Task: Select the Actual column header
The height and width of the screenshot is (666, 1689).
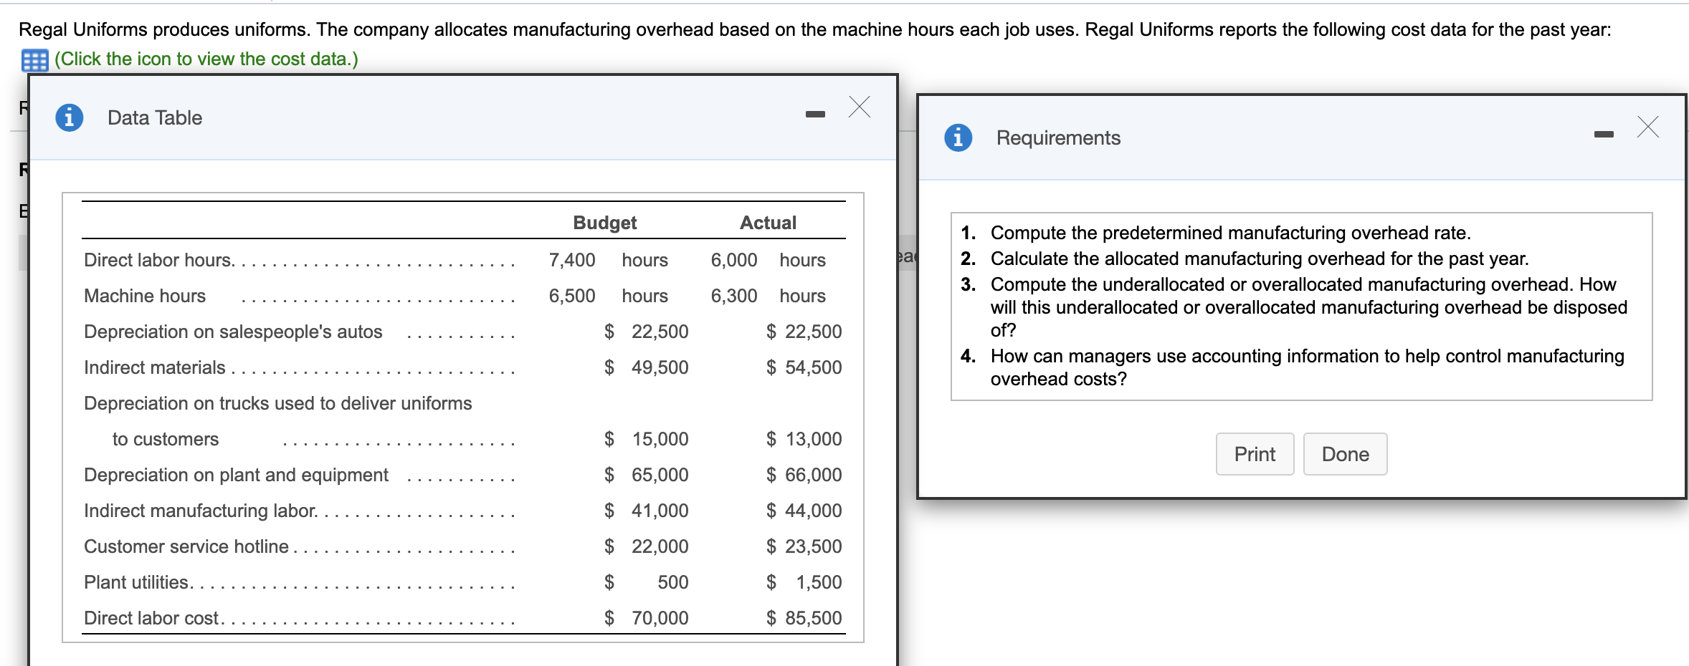Action: (x=768, y=223)
